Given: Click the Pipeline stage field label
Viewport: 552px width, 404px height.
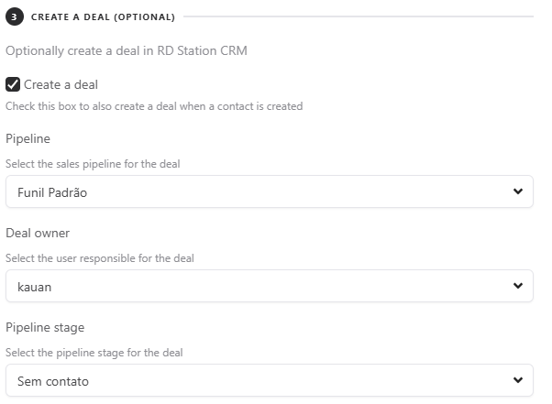Looking at the screenshot, I should point(46,327).
